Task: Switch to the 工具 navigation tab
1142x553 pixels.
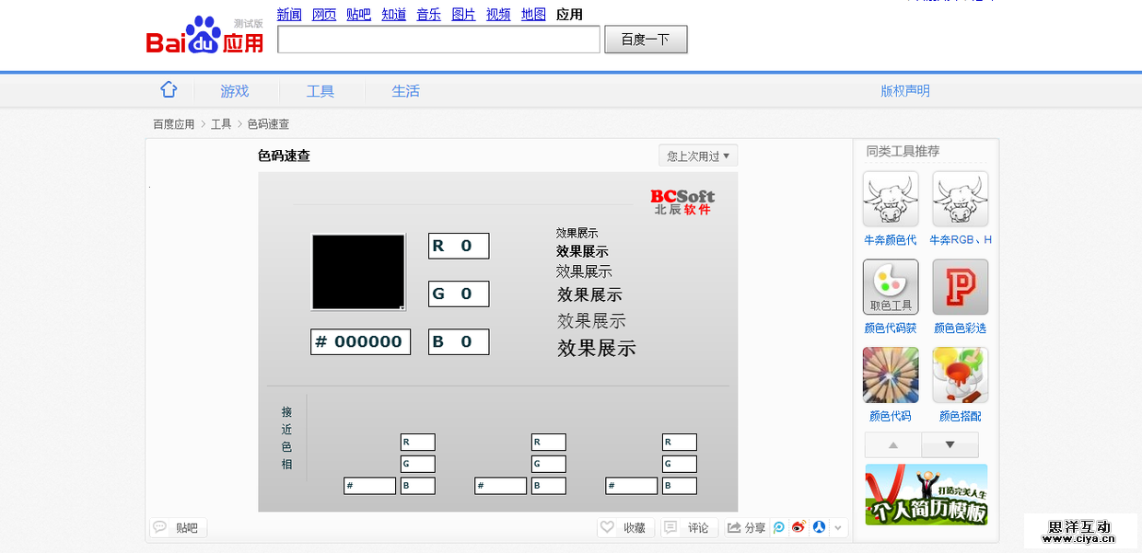Action: point(320,91)
